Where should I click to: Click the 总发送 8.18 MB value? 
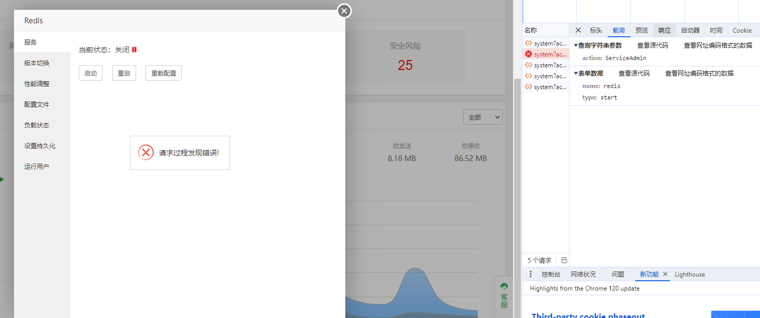tap(402, 158)
